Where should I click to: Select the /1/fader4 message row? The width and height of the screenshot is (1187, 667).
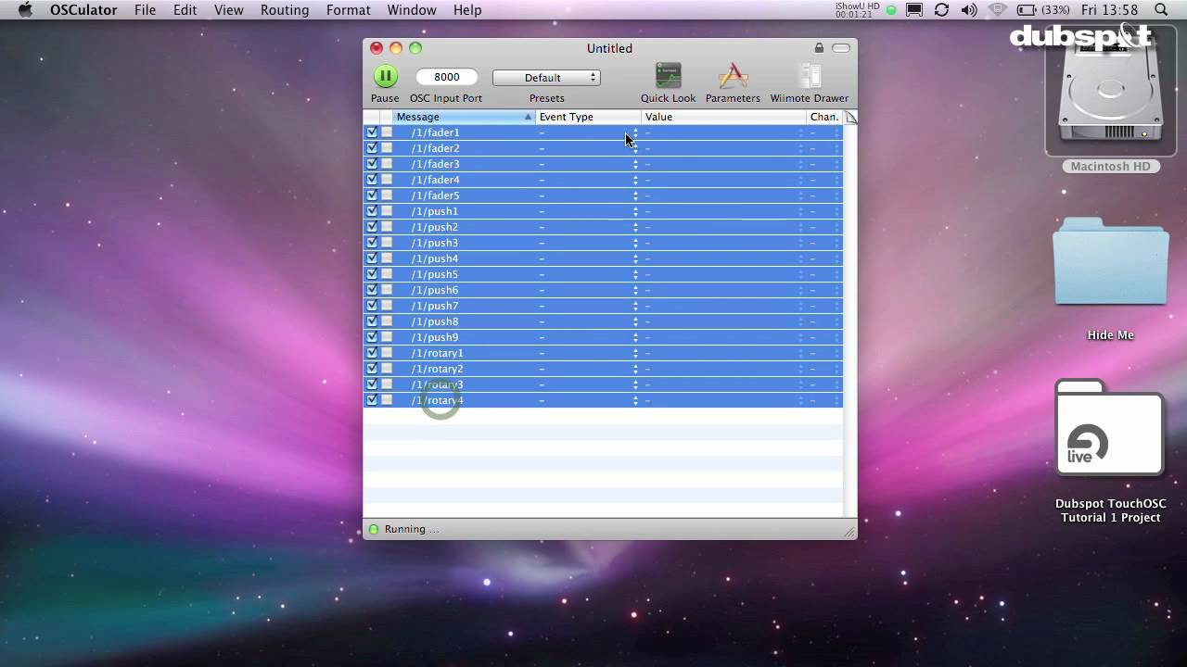tap(603, 180)
